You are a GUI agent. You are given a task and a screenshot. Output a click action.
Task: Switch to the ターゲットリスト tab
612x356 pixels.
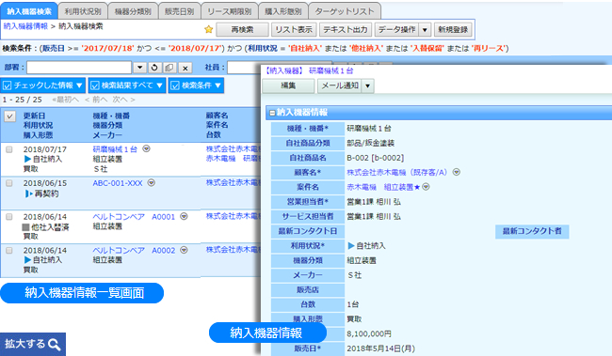(x=345, y=11)
